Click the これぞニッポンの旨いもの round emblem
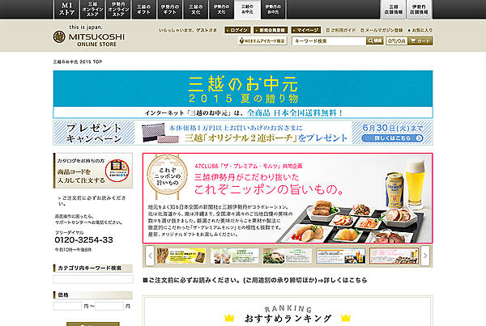 pos(168,176)
